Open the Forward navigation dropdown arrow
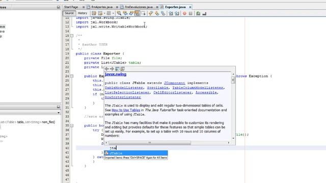The height and width of the screenshot is (183, 326). click(x=113, y=14)
